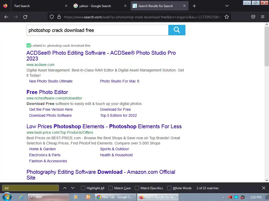Screen dimensions: 269x201
Task: Close the yahoo Google Search tab
Action: tap(125, 6)
